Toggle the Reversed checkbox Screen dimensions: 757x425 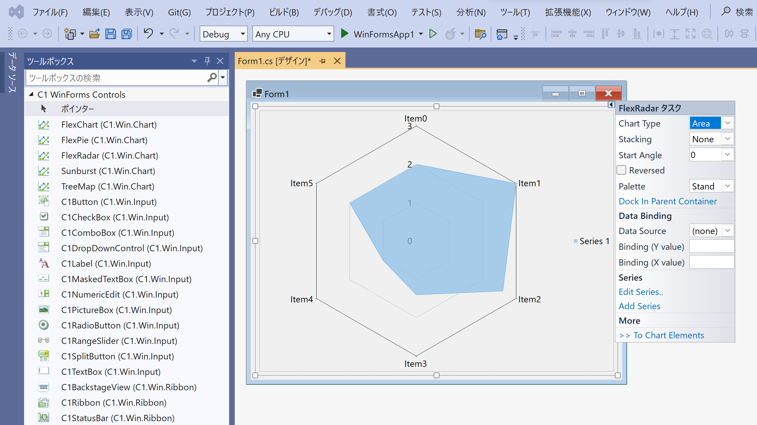tap(621, 170)
